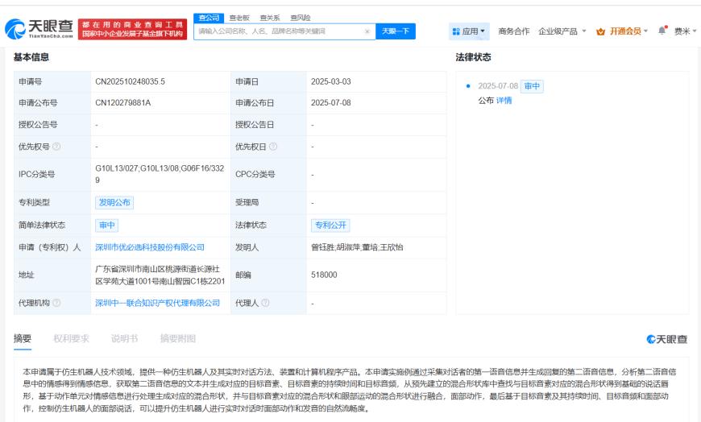
Task: Click the help icon next to 优先权号
Action: [x=56, y=147]
